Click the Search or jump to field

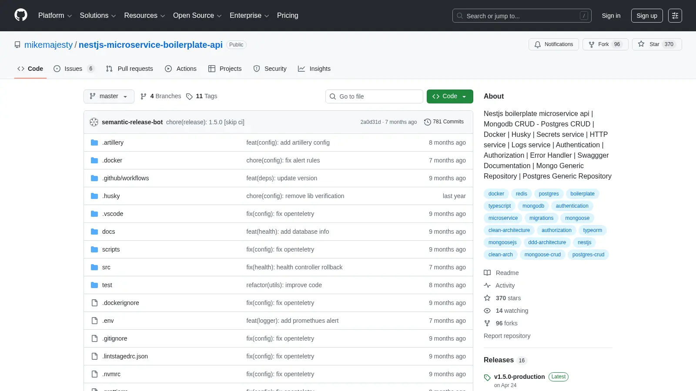522,16
